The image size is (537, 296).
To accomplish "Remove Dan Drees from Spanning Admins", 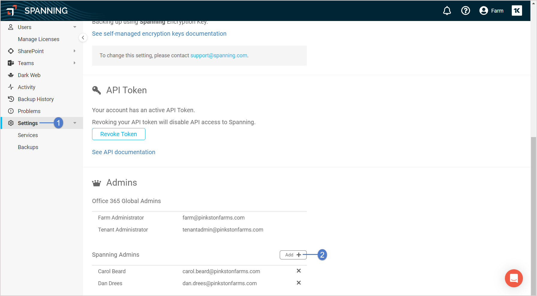I will pyautogui.click(x=299, y=283).
